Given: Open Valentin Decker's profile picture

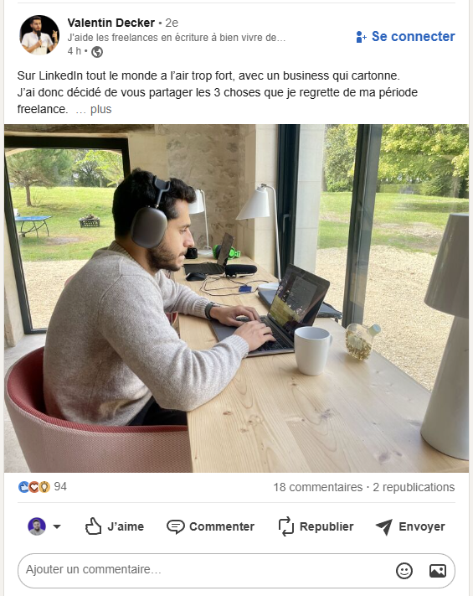Looking at the screenshot, I should (x=39, y=35).
